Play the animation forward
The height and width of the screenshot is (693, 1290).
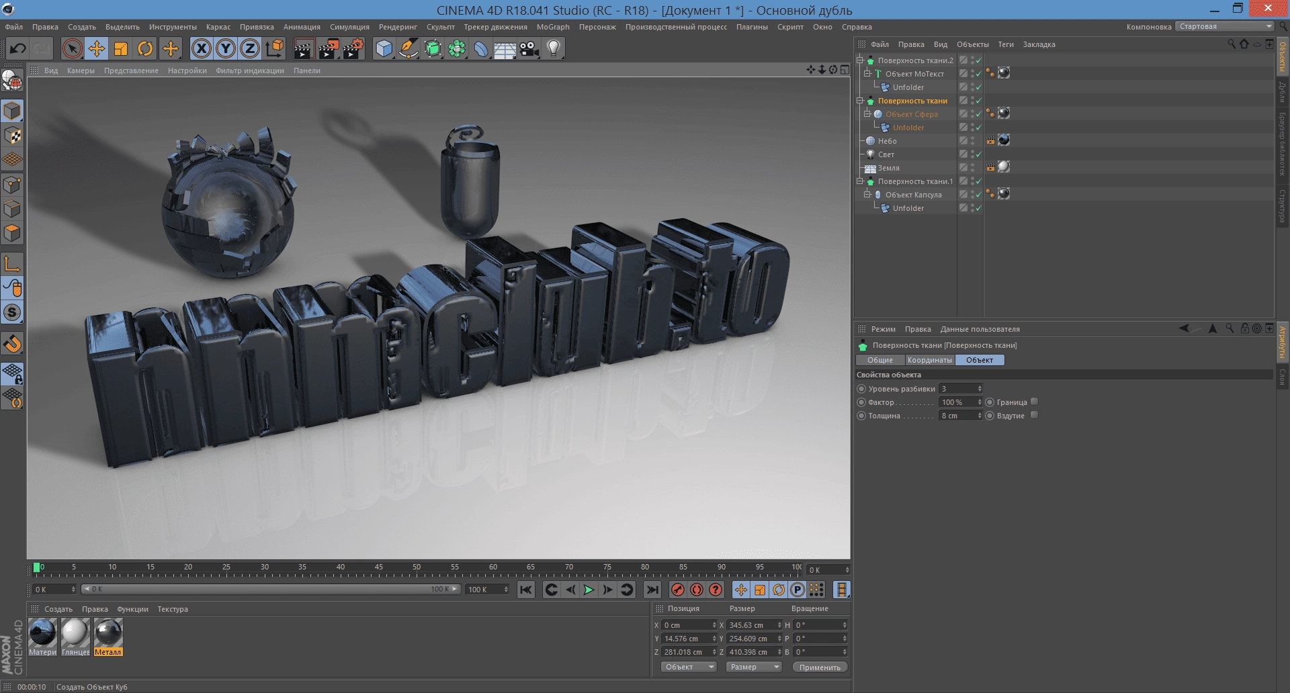click(x=589, y=590)
